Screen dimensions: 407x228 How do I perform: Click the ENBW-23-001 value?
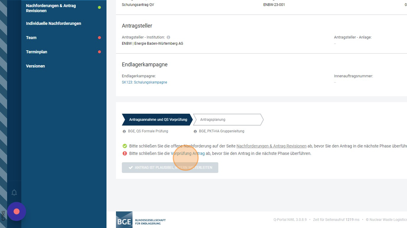[x=274, y=5]
